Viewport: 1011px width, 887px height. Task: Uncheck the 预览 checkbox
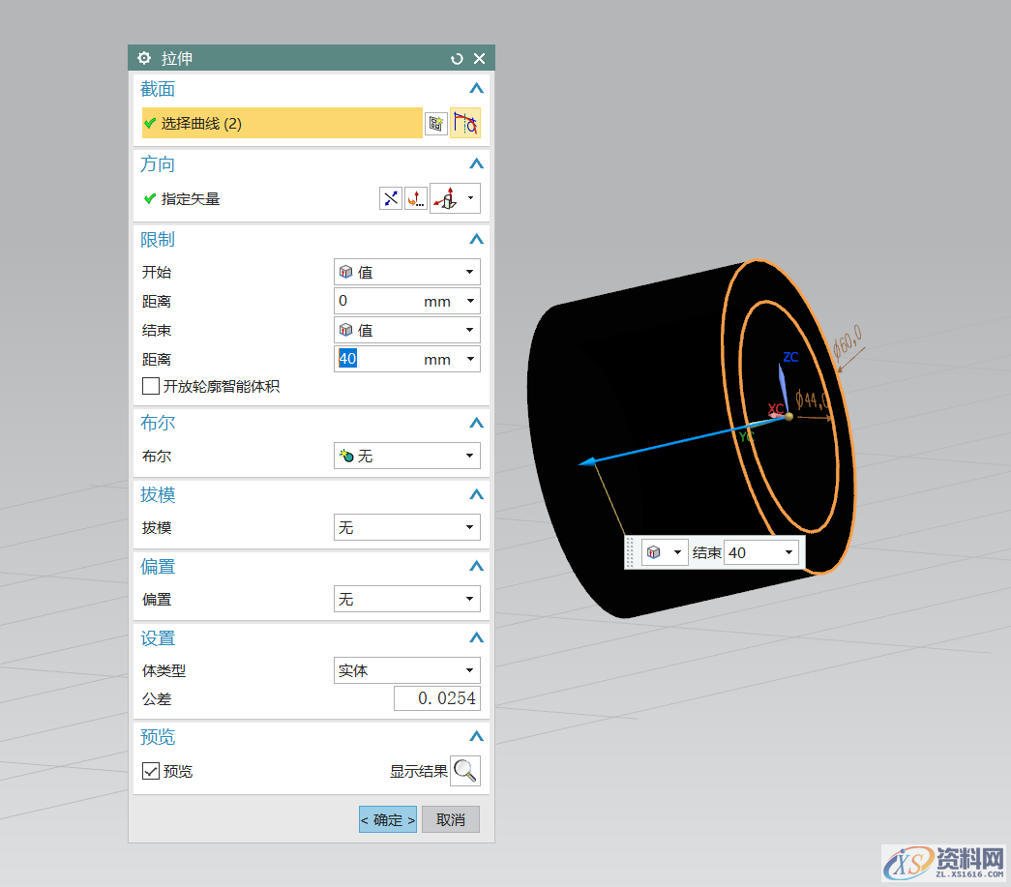tap(151, 771)
